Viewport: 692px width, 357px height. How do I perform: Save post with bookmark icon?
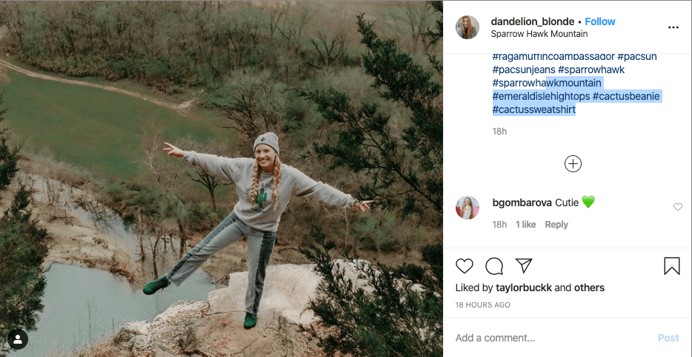[x=672, y=266]
